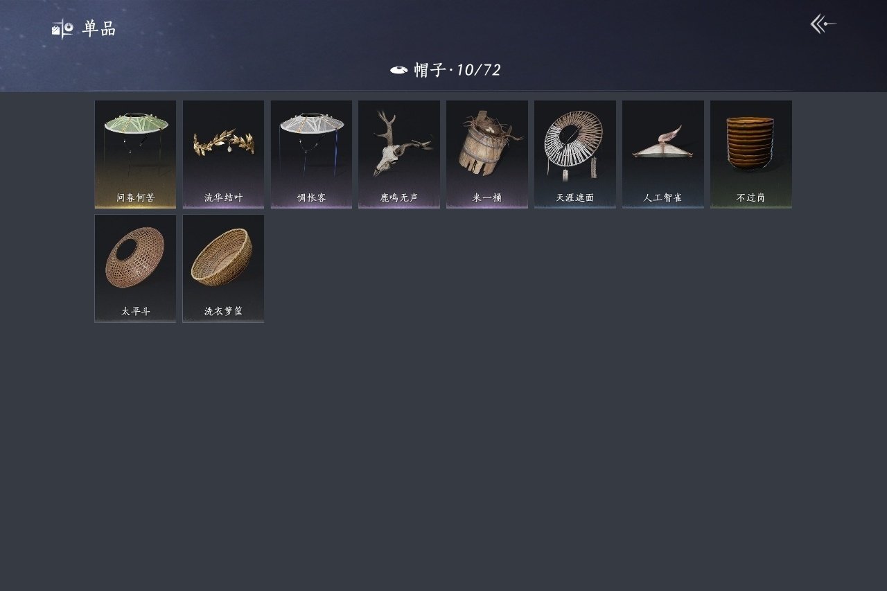Select the green bamboo hat 问春何苦

point(135,154)
